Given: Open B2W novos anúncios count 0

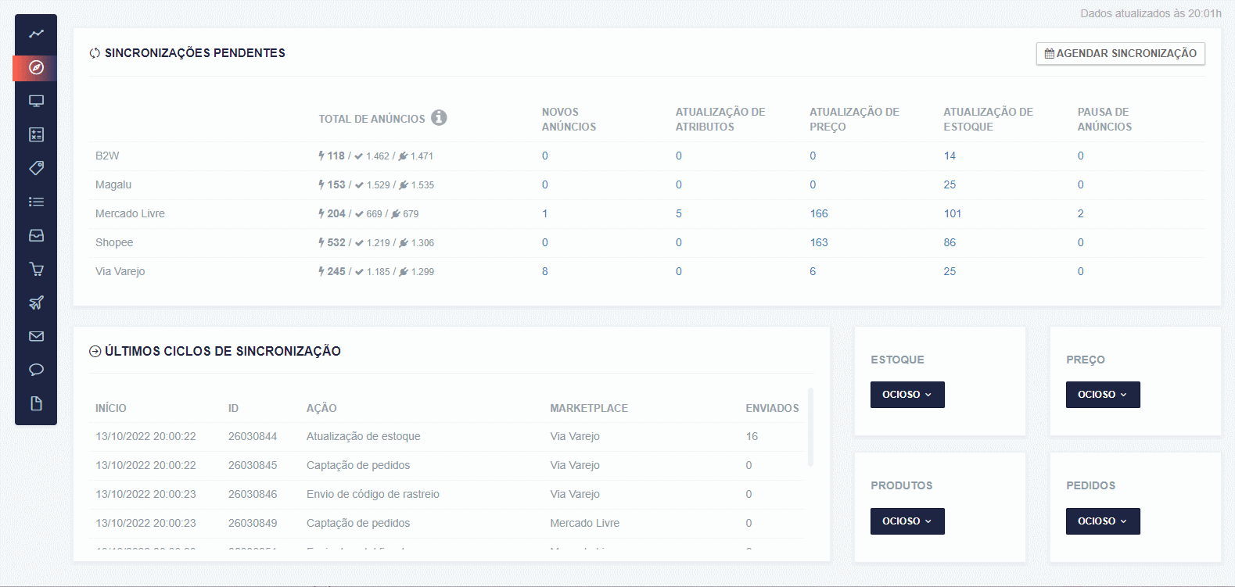Looking at the screenshot, I should [x=545, y=156].
